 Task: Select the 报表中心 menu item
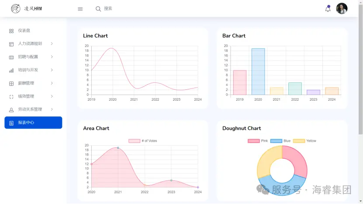[33, 122]
